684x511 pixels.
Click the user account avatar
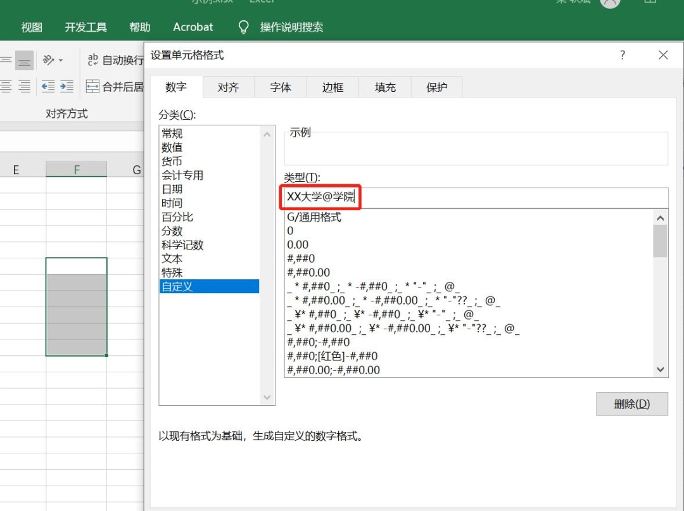[610, 4]
